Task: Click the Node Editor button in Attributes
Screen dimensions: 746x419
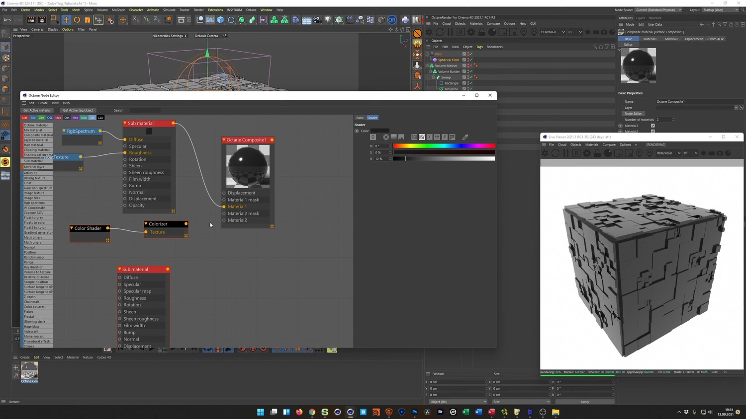Action: [x=633, y=113]
